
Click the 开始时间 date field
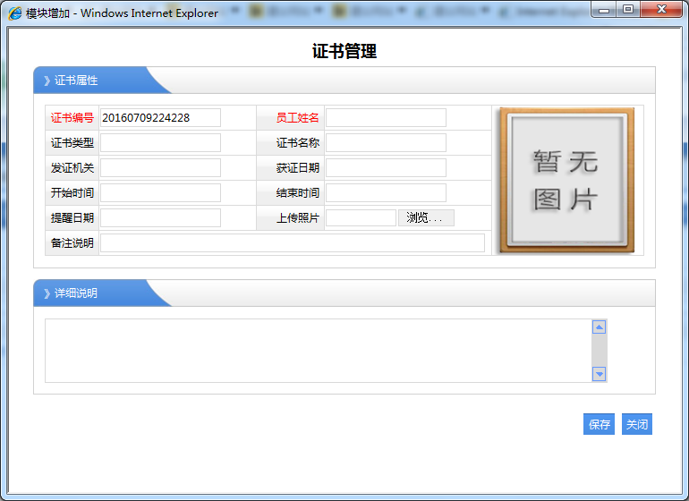[x=160, y=193]
